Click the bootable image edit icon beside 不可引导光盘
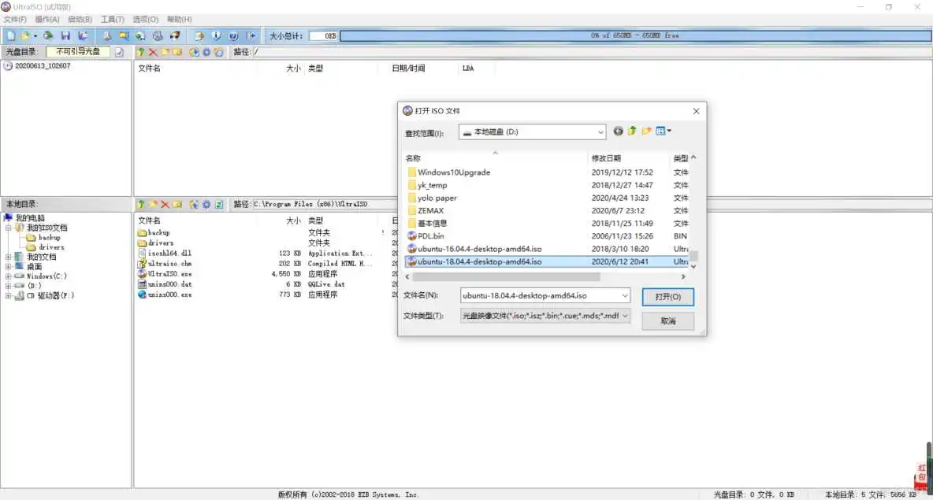 pyautogui.click(x=120, y=51)
